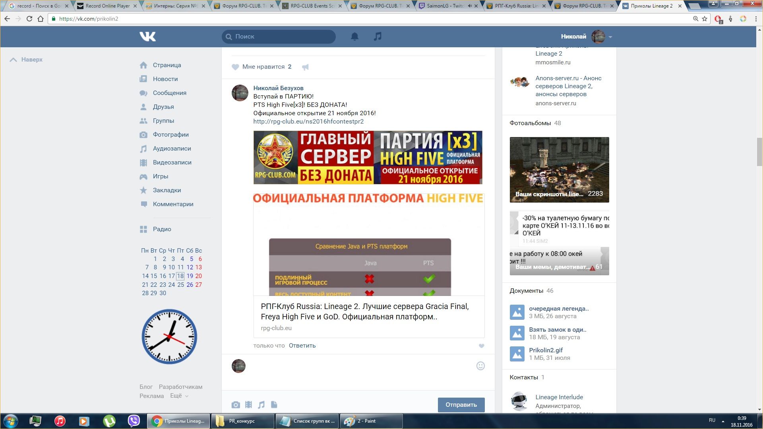Image resolution: width=763 pixels, height=429 pixels.
Task: Open the music note icon in header
Action: coord(378,37)
